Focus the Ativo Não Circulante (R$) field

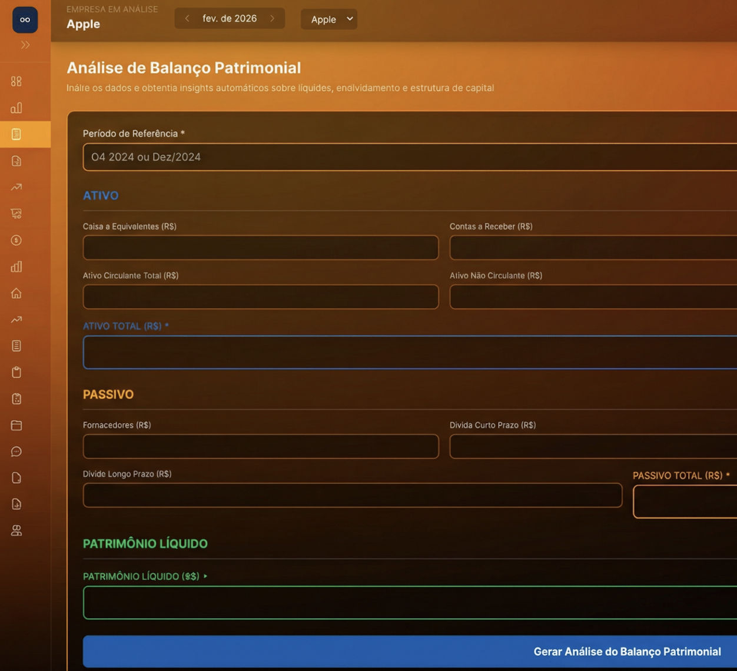click(x=593, y=297)
